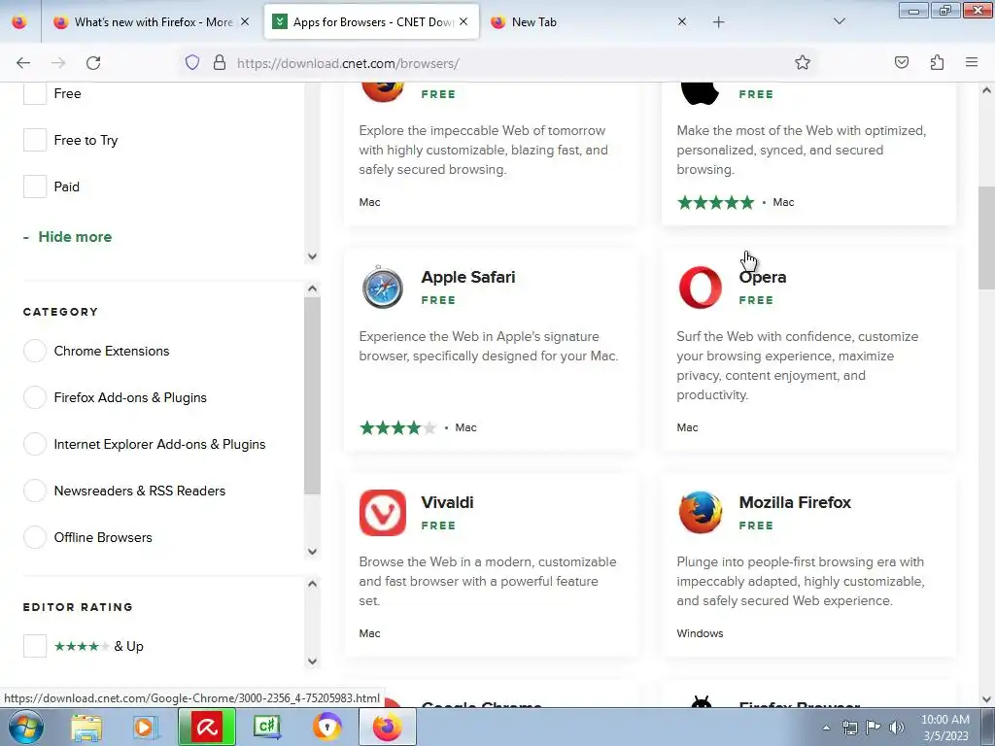Open the Extensions puzzle icon
Viewport: 995px width, 746px height.
pyautogui.click(x=937, y=63)
